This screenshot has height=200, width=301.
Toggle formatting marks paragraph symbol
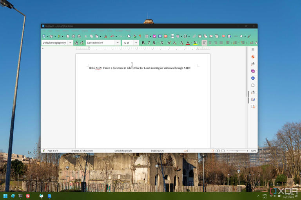tap(140, 36)
